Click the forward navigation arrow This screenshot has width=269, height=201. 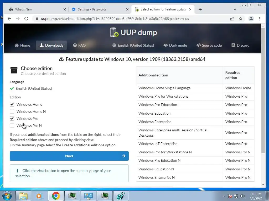pyautogui.click(x=18, y=19)
